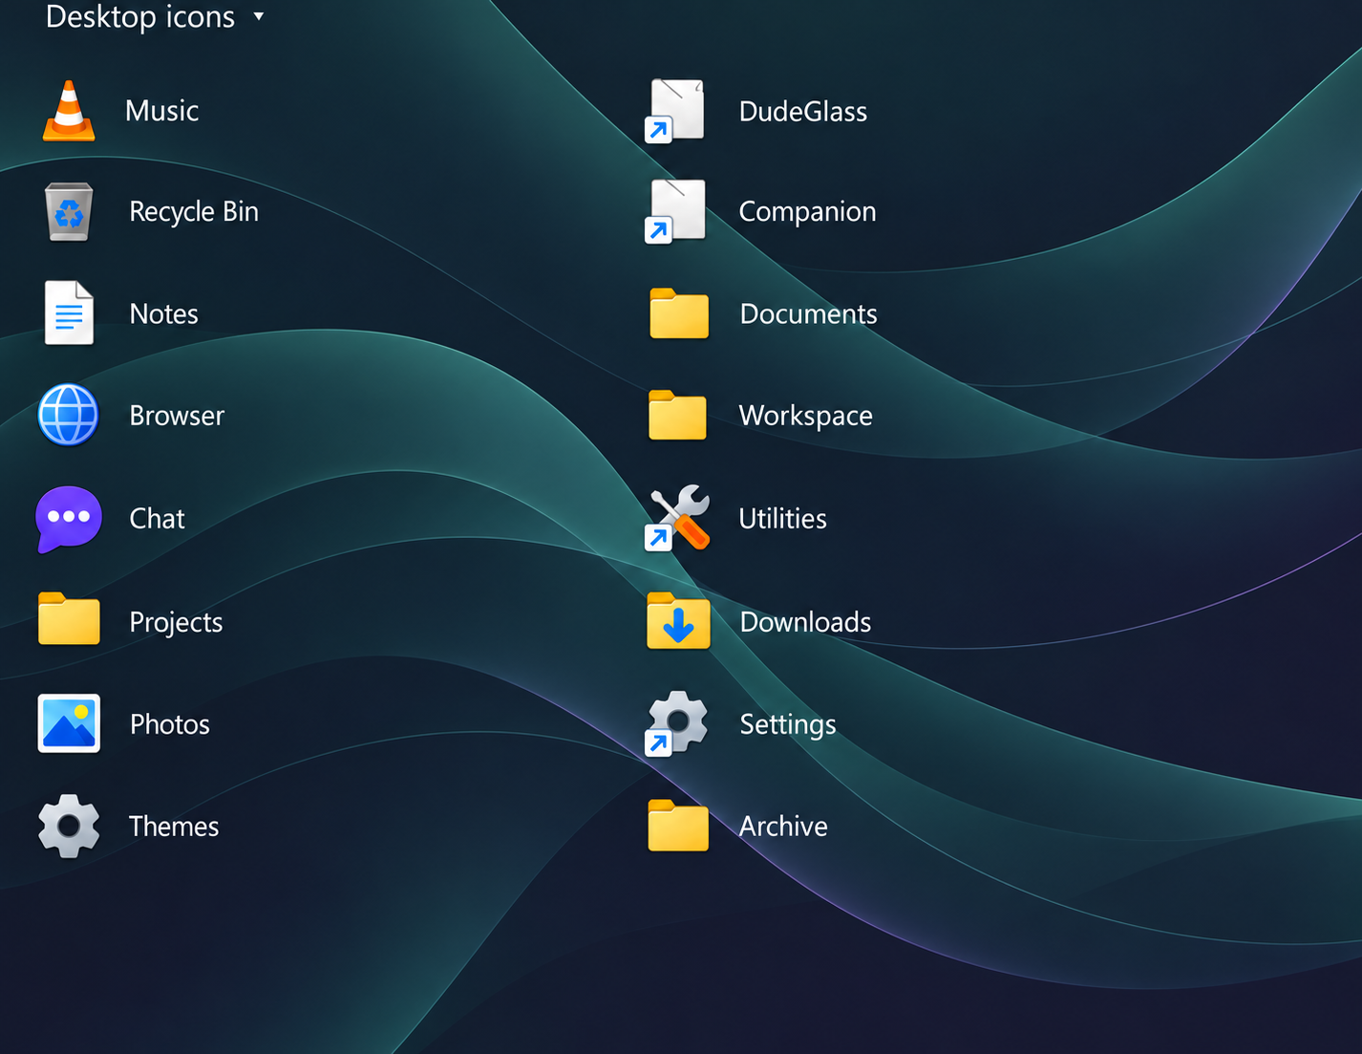The width and height of the screenshot is (1362, 1054).
Task: Click the "Themes" label
Action: [x=174, y=827]
